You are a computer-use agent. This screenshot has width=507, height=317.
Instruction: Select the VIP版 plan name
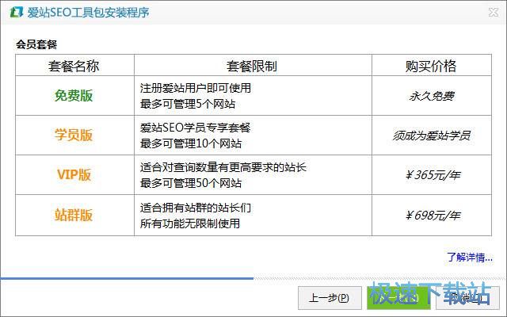coord(74,174)
